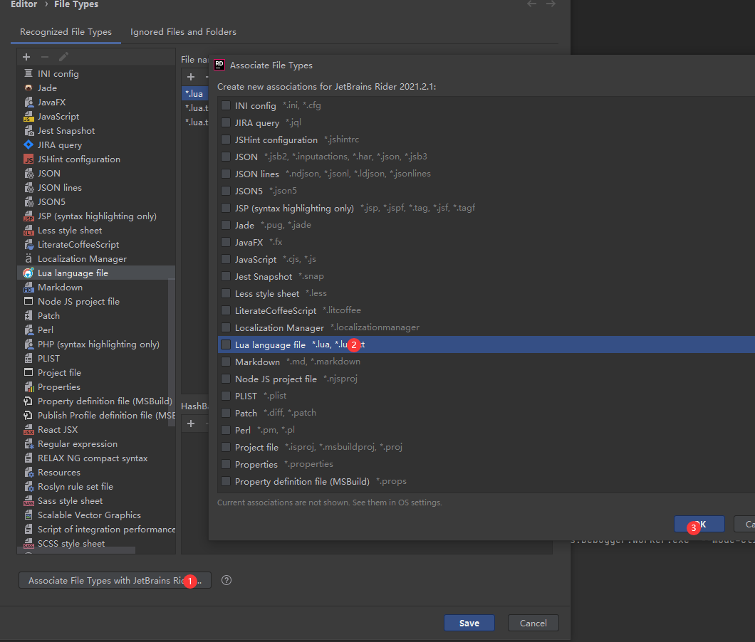Click the add HashBang pattern plus icon
This screenshot has height=642, width=755.
[191, 423]
